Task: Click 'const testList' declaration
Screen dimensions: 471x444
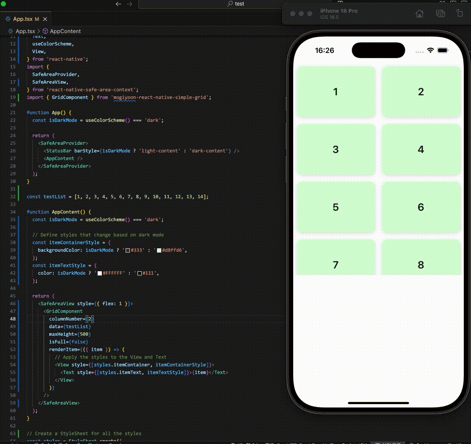Action: click(x=46, y=197)
